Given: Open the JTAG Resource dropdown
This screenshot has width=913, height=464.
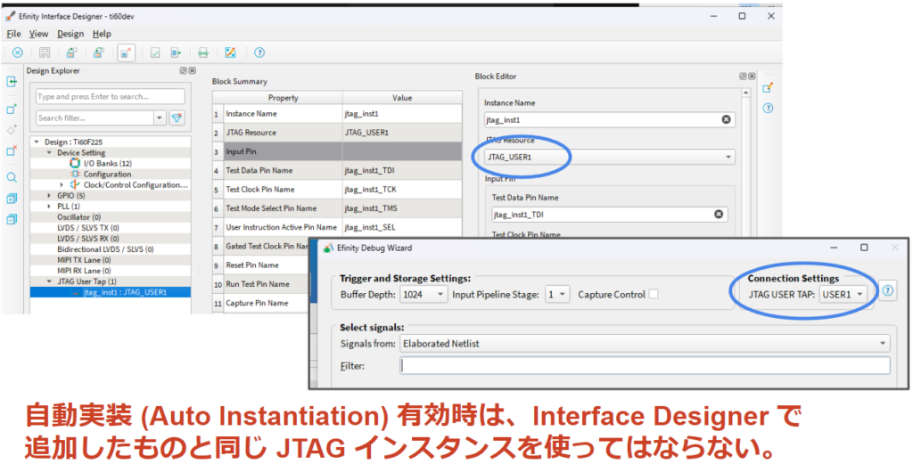Looking at the screenshot, I should click(610, 157).
